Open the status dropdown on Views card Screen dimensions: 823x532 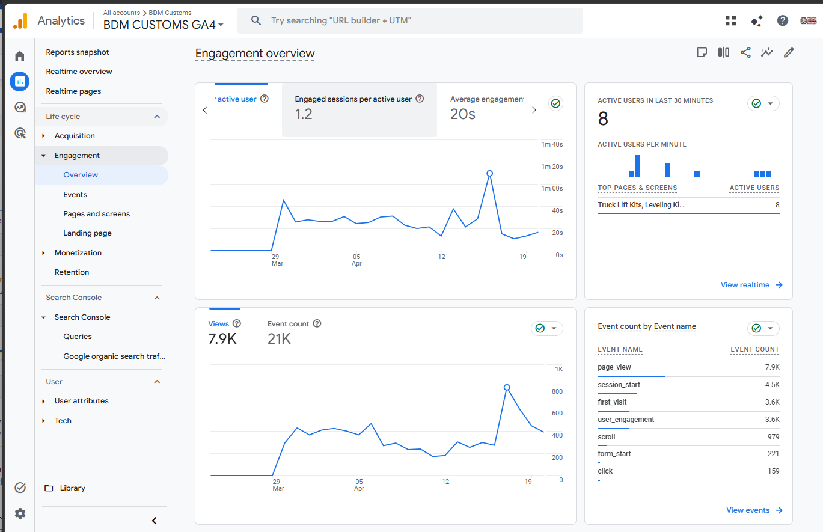tap(547, 328)
